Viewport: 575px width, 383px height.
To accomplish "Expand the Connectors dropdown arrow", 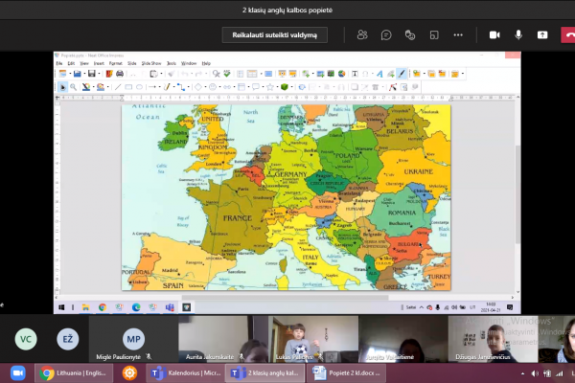I will point(188,87).
